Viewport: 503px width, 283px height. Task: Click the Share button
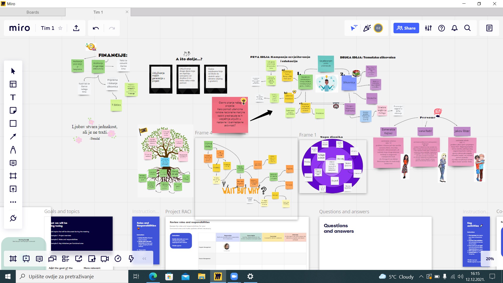tap(406, 28)
